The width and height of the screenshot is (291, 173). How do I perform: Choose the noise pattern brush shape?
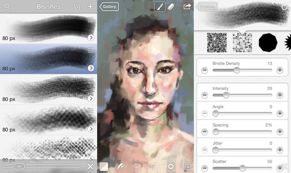217,43
